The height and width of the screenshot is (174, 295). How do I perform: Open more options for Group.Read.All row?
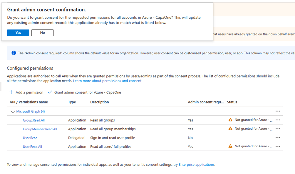click(x=278, y=120)
